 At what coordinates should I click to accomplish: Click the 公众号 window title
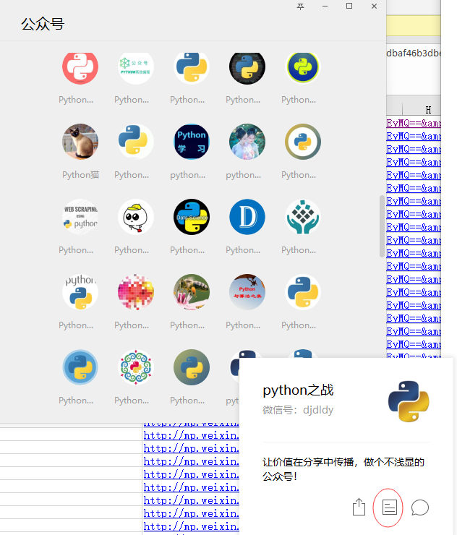pyautogui.click(x=43, y=24)
